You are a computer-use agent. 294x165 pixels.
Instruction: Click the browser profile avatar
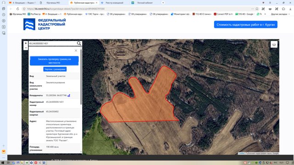pyautogui.click(x=3, y=3)
